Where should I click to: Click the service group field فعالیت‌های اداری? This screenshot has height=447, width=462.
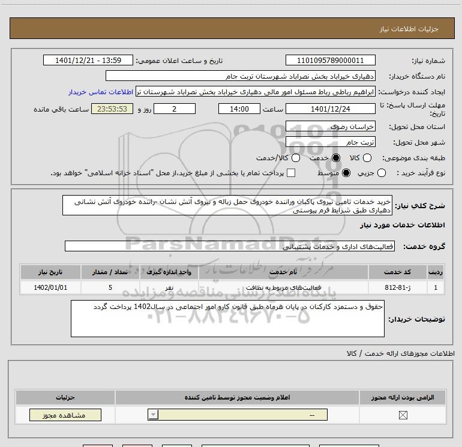click(230, 246)
